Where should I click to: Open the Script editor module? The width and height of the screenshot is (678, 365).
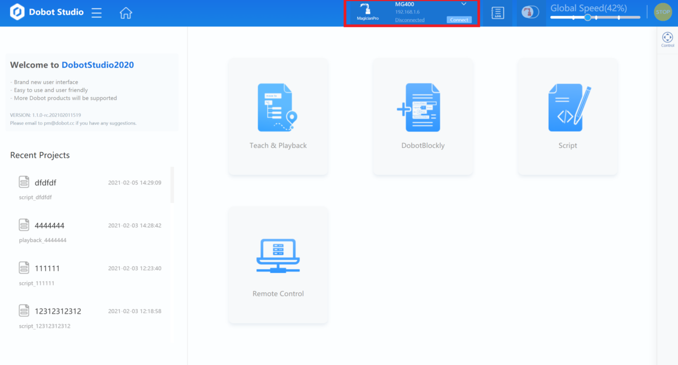[x=567, y=117]
